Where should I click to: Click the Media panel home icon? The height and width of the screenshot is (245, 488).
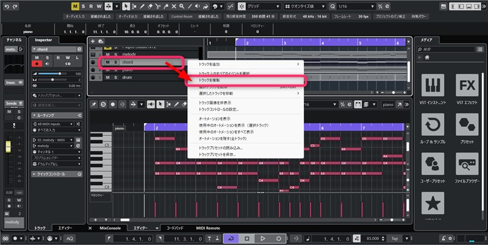[x=427, y=57]
